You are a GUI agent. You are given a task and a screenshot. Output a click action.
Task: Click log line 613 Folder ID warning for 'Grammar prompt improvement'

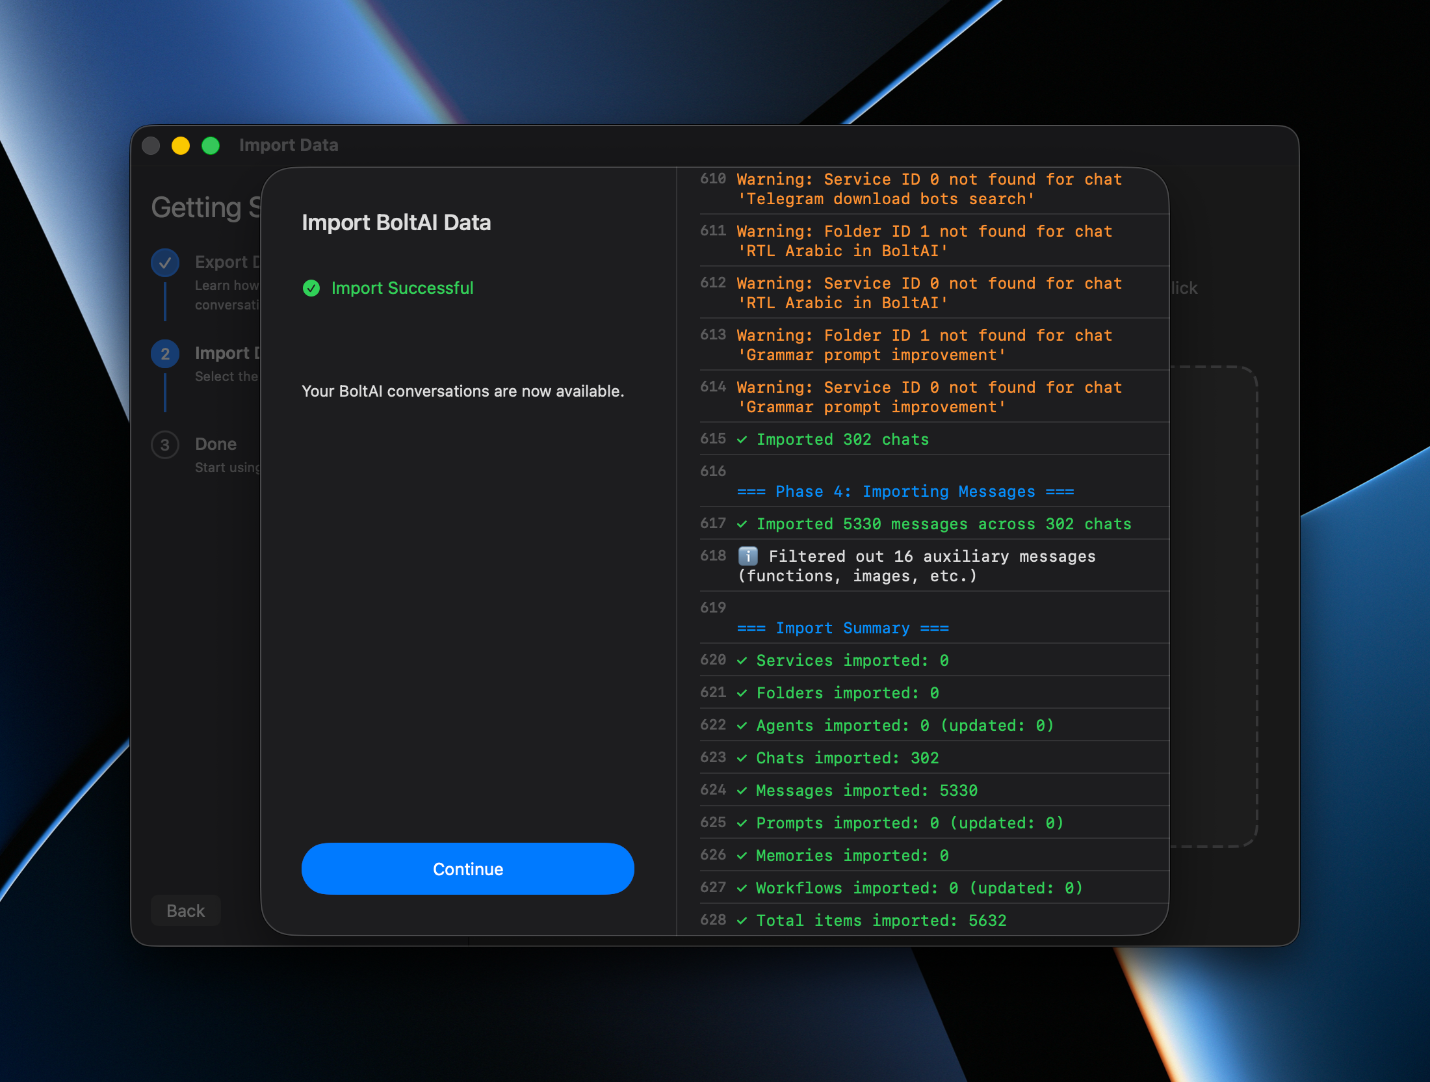click(924, 345)
